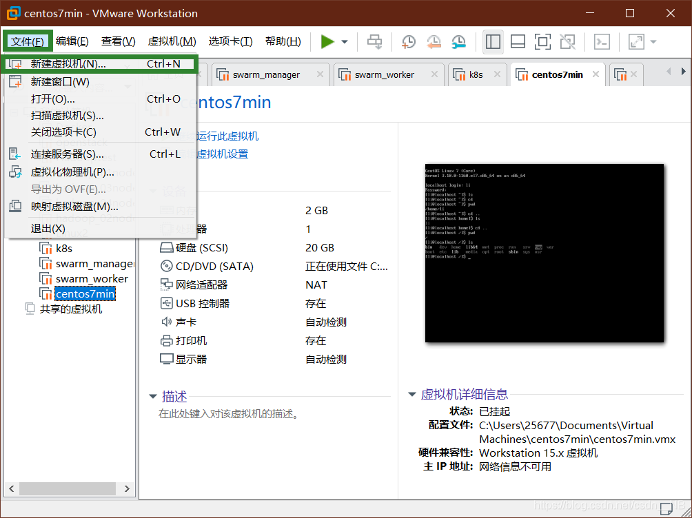The width and height of the screenshot is (692, 518).
Task: Open the 虚拟机(M) menu
Action: pos(172,41)
